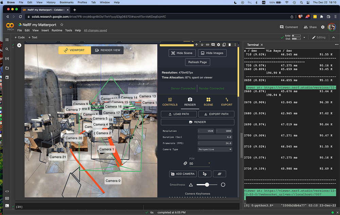Expand the RAM and Disk dropdown arrow

click(304, 37)
